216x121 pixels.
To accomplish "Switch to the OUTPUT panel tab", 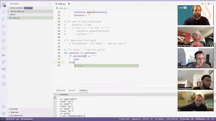I will pos(72,90).
